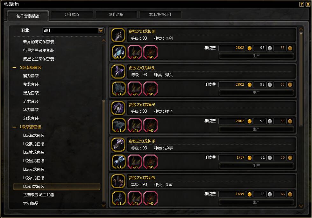
Task: Open the help question mark icon
Action: (x=302, y=4)
